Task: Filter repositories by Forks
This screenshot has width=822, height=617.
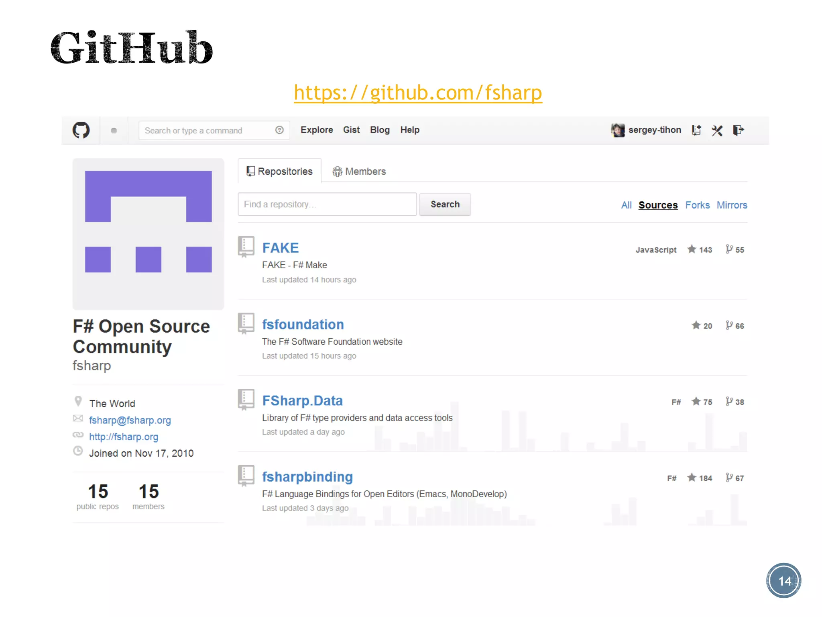Action: pos(697,205)
